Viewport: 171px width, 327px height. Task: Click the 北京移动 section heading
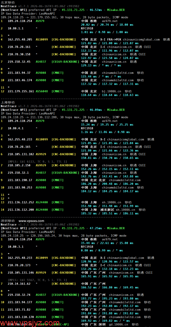8,2
